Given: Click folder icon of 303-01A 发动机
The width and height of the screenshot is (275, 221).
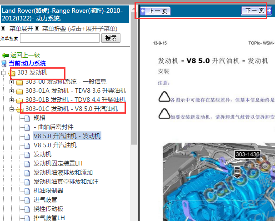Looking at the screenshot, I should [x=20, y=91].
